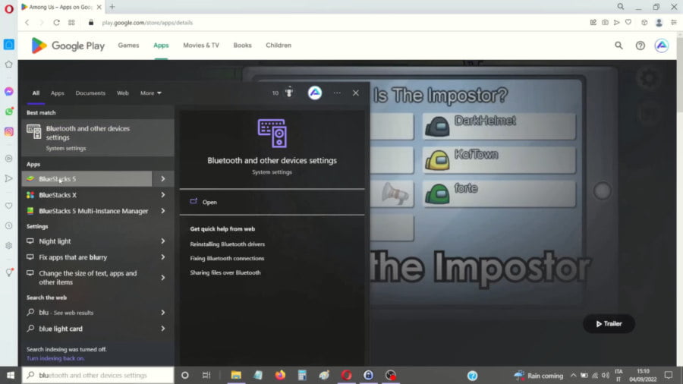Screen dimensions: 683x384
Task: Open heart bookmarks icon in Opera sidebar
Action: point(8,206)
